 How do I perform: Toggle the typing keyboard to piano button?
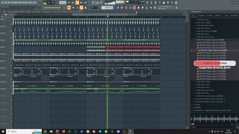pos(69,7)
